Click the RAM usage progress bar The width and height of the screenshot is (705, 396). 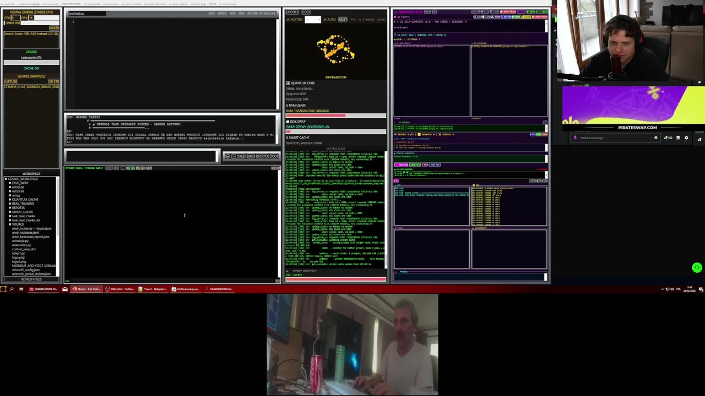(336, 116)
